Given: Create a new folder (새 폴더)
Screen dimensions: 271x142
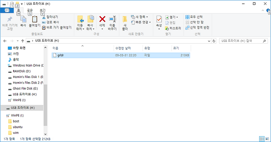Looking at the screenshot, I should [125, 23].
